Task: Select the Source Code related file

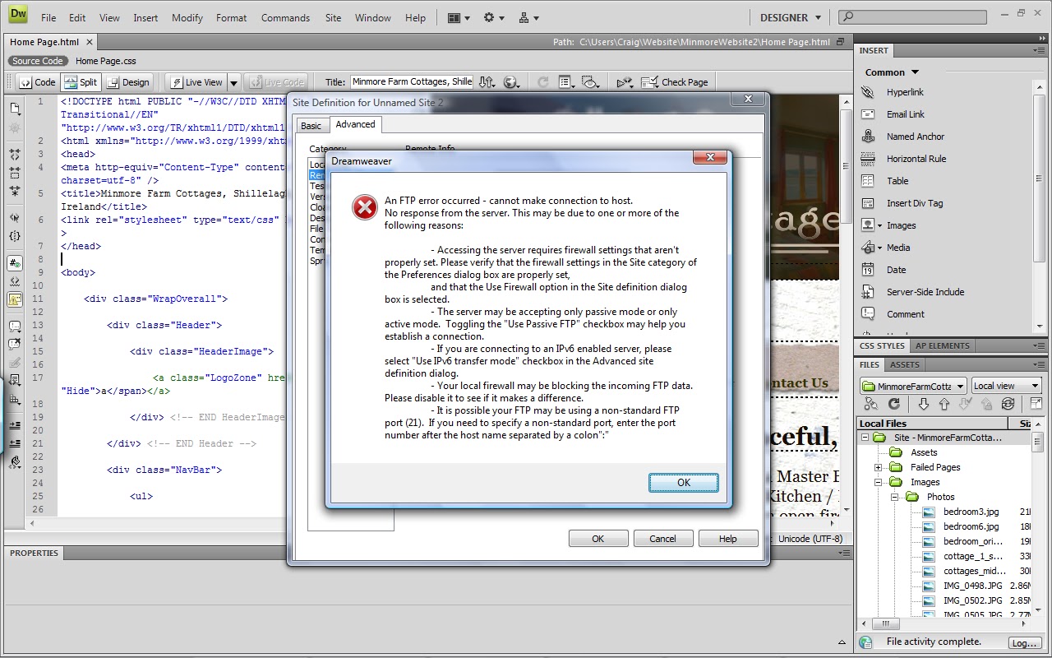Action: pos(38,61)
